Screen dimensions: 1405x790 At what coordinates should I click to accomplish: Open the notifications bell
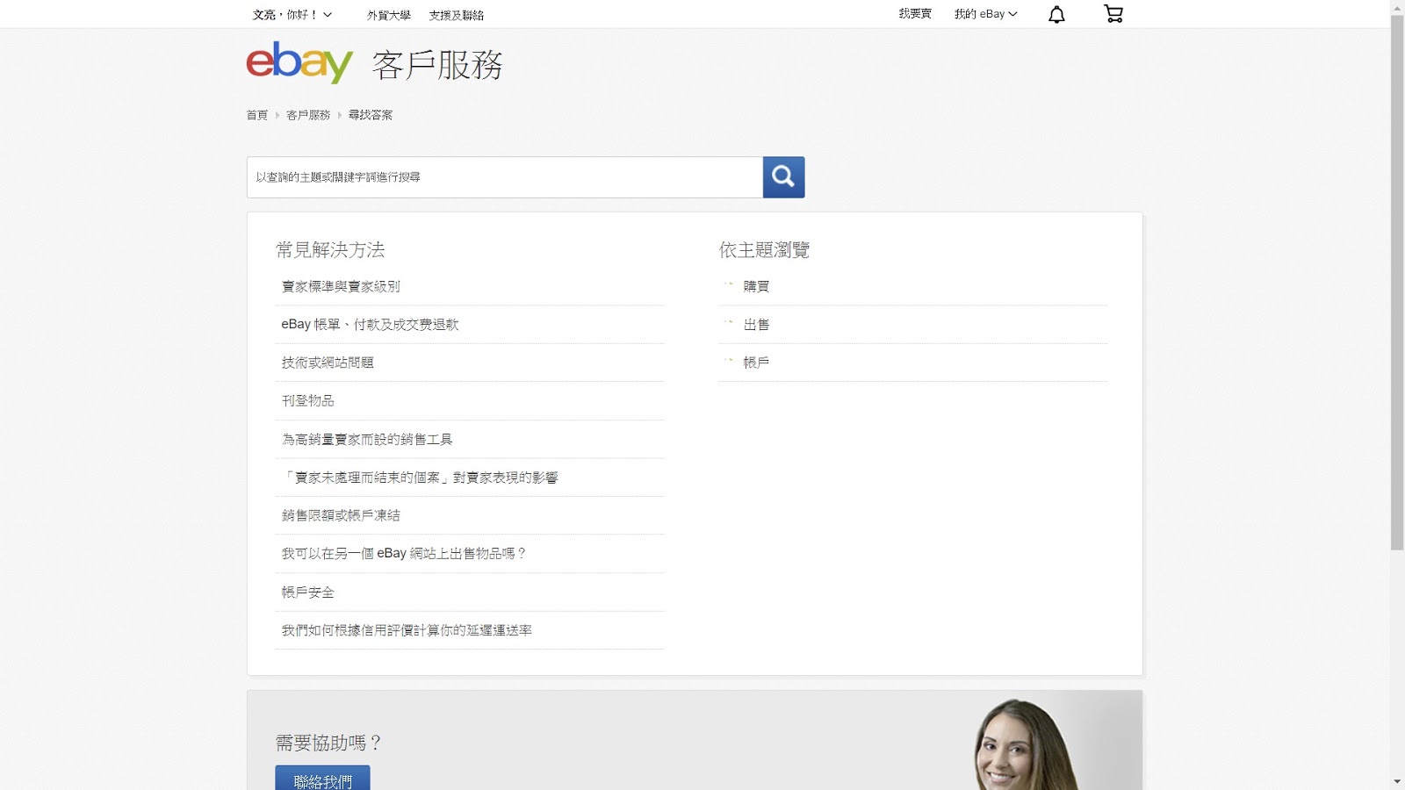click(x=1056, y=14)
